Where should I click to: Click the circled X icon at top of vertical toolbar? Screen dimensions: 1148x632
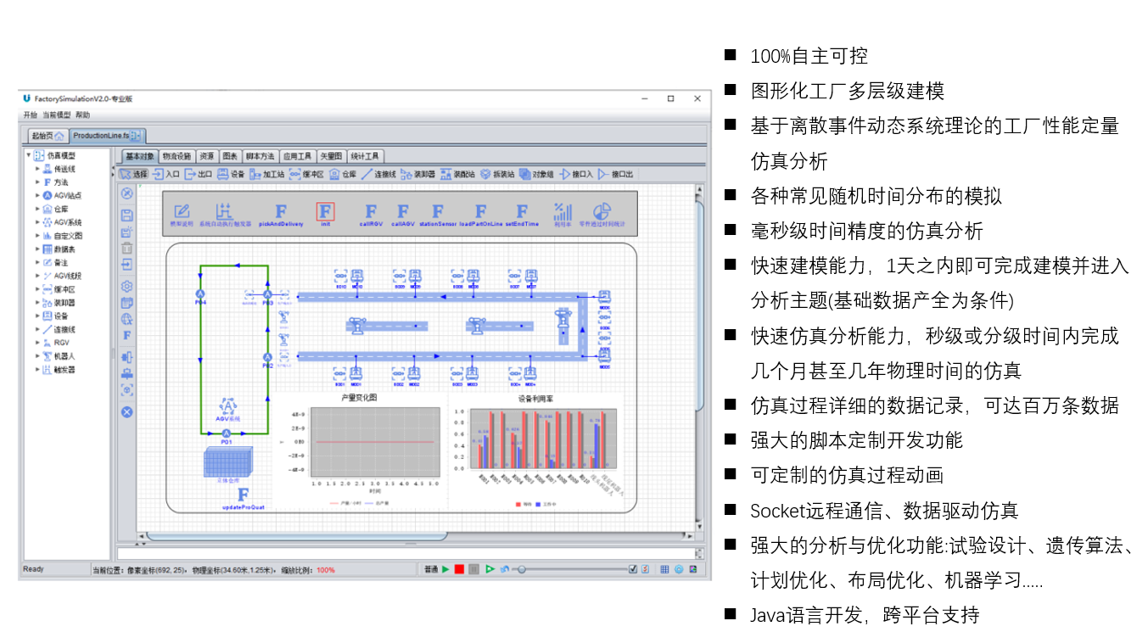(x=126, y=193)
